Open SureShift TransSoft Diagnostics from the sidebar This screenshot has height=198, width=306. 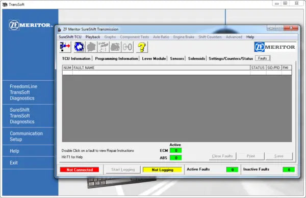click(22, 116)
